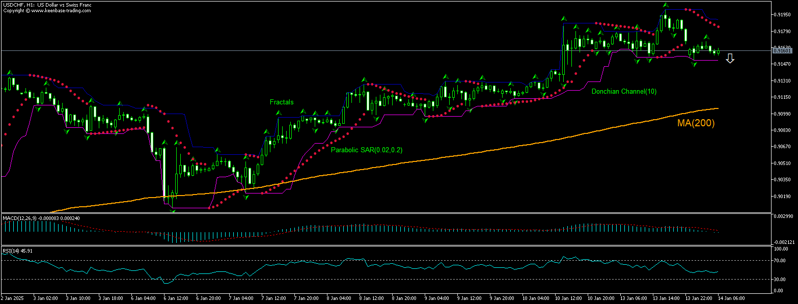Click the 0.91150 price axis label
The height and width of the screenshot is (304, 798).
point(782,97)
